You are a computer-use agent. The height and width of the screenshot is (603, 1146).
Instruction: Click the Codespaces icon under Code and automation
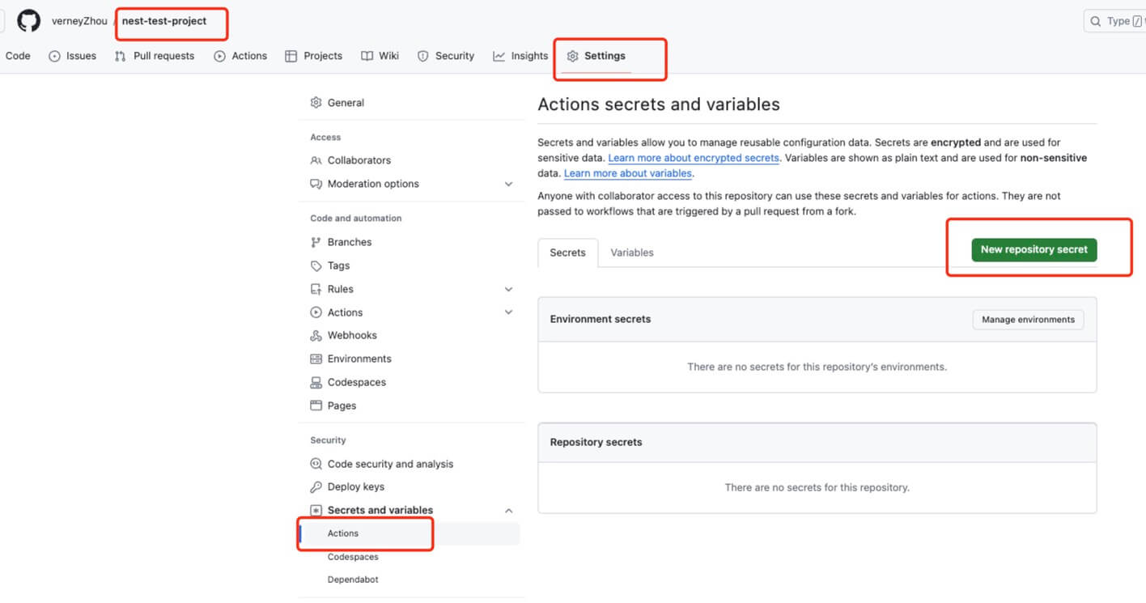(x=316, y=382)
